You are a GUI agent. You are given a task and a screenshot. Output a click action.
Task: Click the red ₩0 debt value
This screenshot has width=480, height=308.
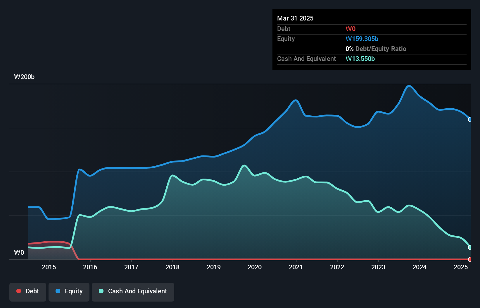350,29
